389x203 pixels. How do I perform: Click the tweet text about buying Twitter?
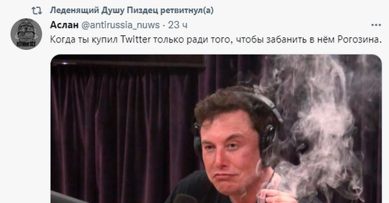[x=215, y=40]
